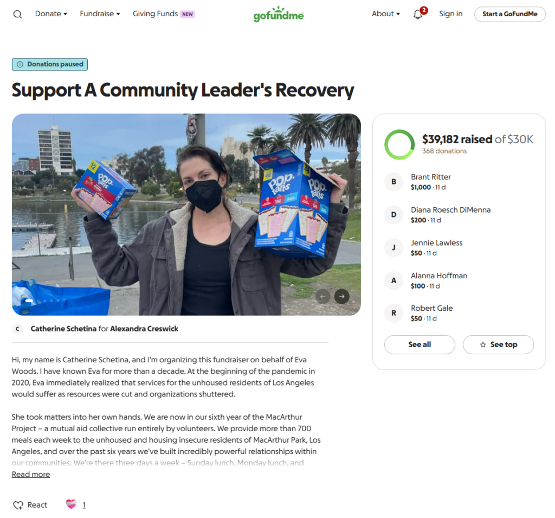Screen dimensions: 555x518
Task: Click Start a GoFundMe button
Action: [509, 14]
